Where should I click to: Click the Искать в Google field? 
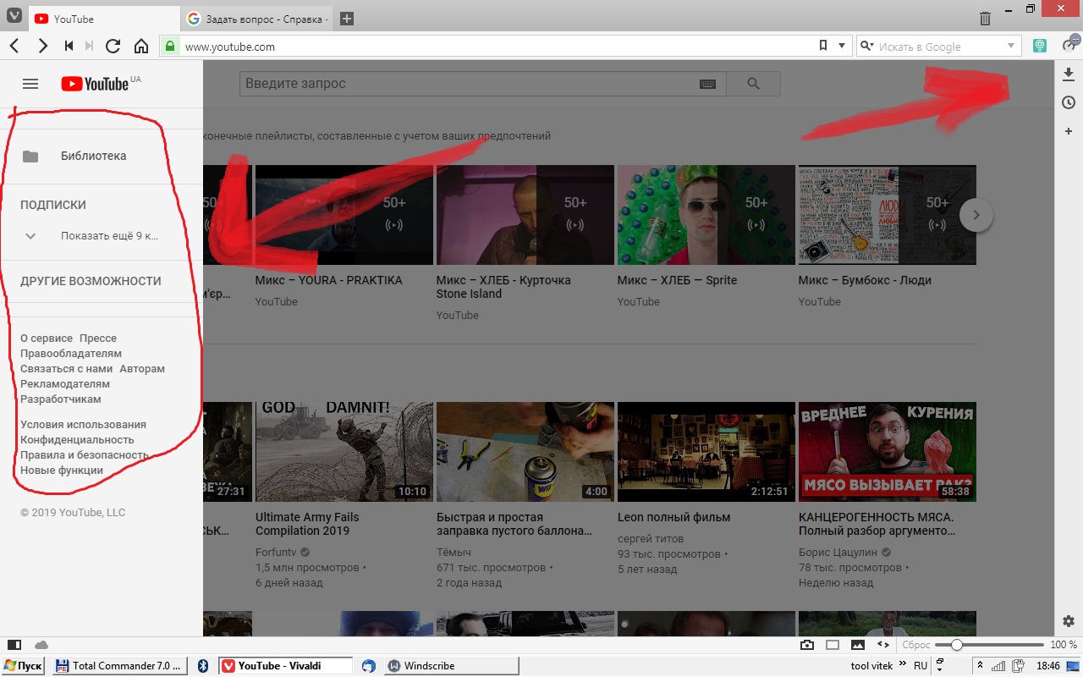(939, 47)
